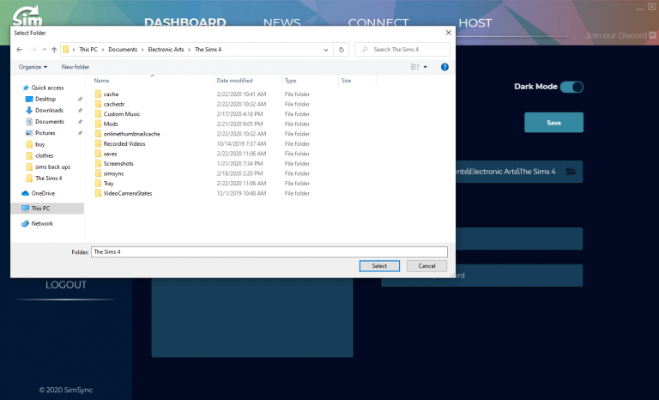The image size is (659, 400).
Task: Expand the address bar history dropdown
Action: coord(326,50)
